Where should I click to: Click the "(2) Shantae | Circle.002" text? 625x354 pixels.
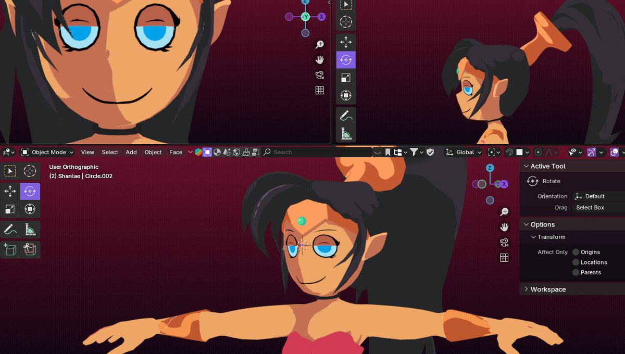coord(81,176)
